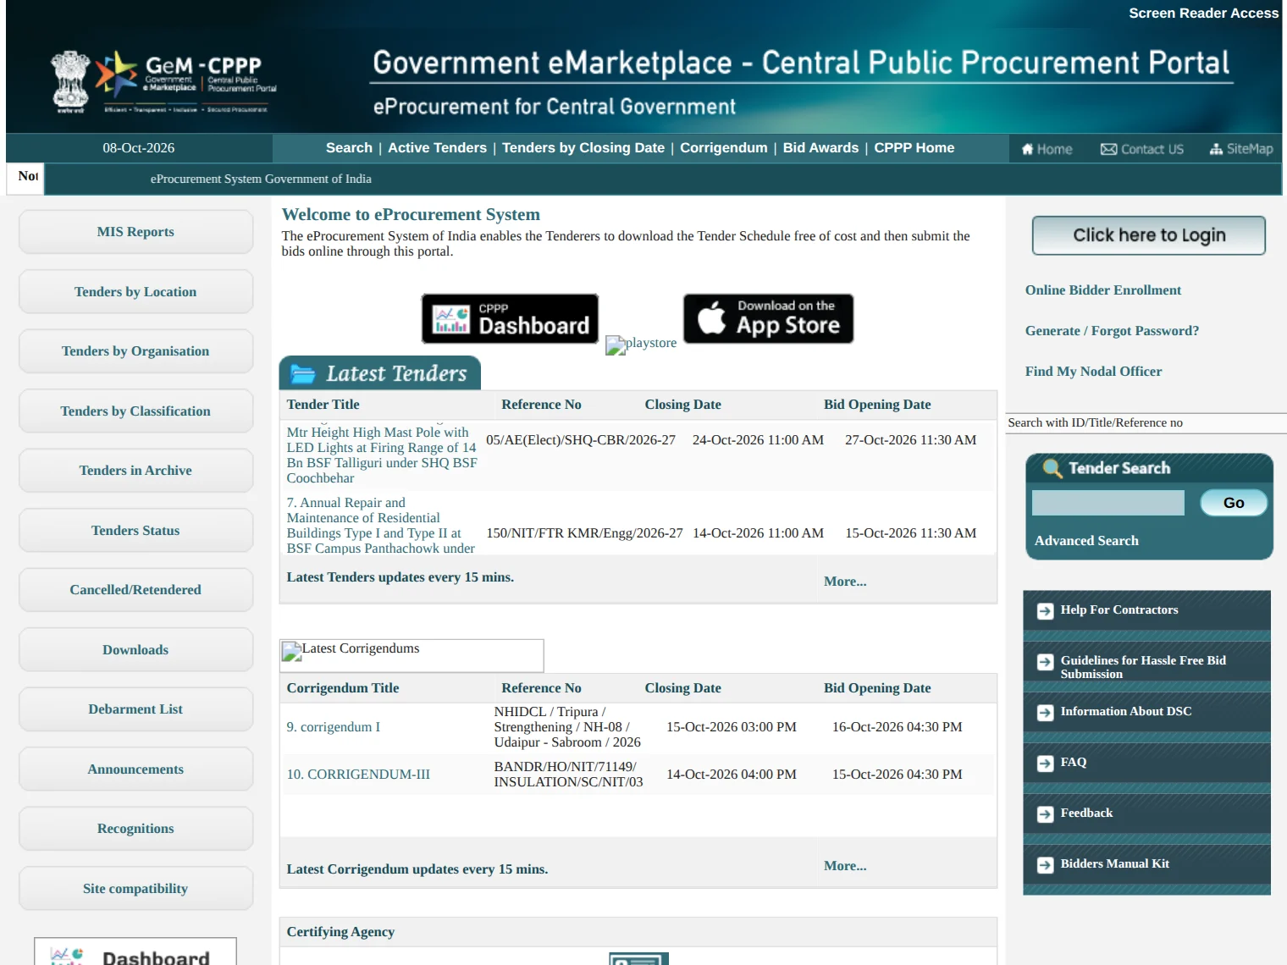Click More under Latest Corrigendum updates
1287x965 pixels.
(845, 866)
